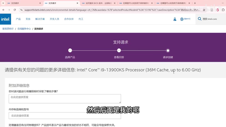Switch to the last tab about 保修请求
The height and width of the screenshot is (127, 226).
click(173, 3)
